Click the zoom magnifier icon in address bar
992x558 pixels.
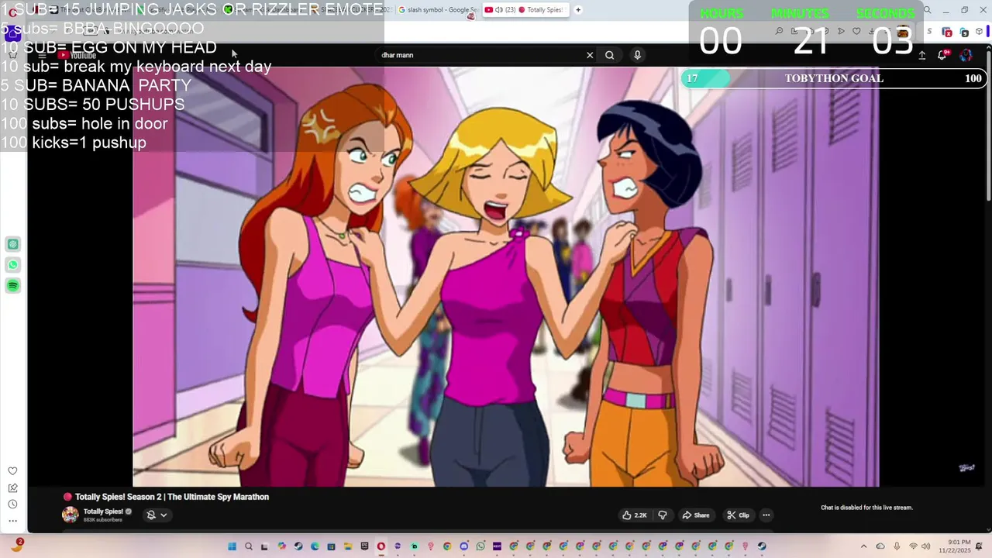(779, 32)
